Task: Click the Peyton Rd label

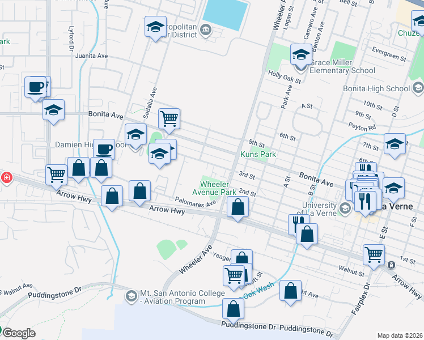Action: [x=362, y=126]
